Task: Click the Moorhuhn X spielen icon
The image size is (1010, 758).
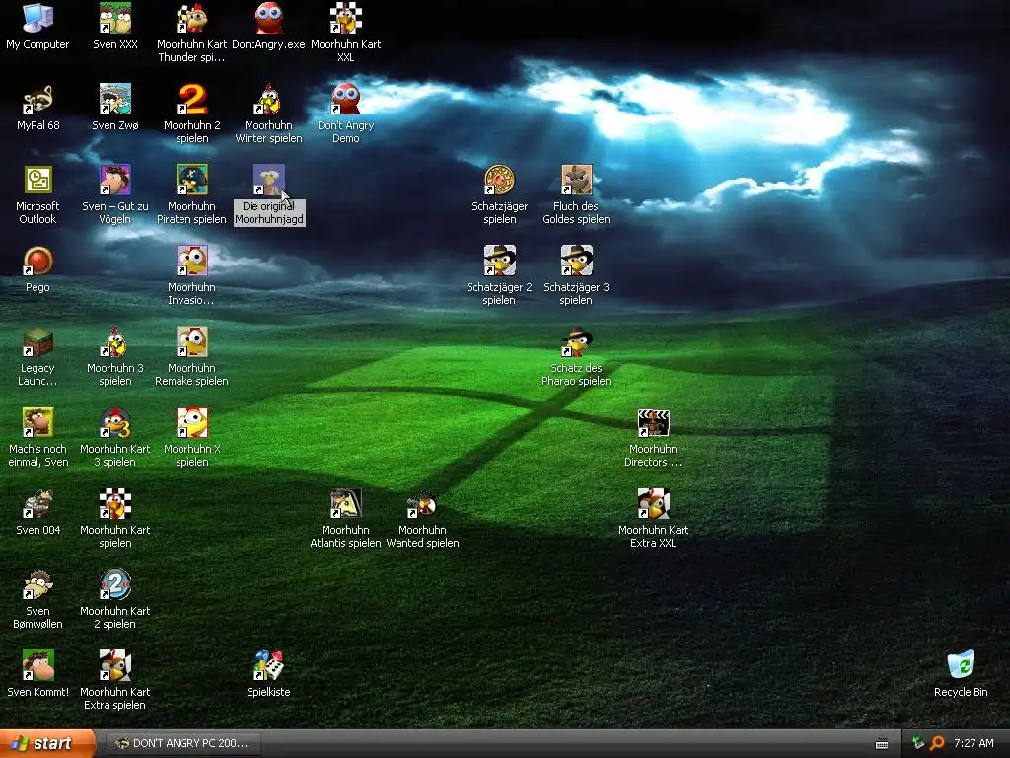Action: coord(192,422)
